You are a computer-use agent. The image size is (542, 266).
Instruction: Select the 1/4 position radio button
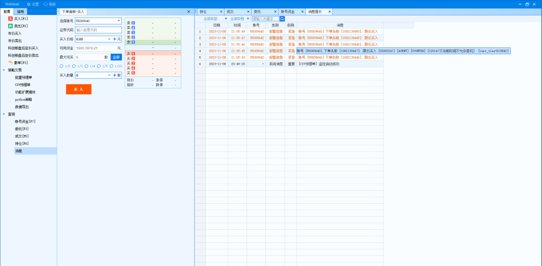[86, 66]
